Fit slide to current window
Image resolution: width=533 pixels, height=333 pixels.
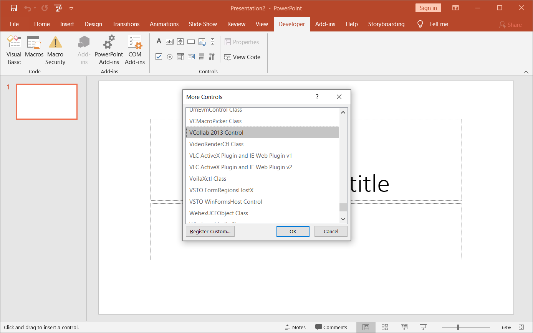521,327
